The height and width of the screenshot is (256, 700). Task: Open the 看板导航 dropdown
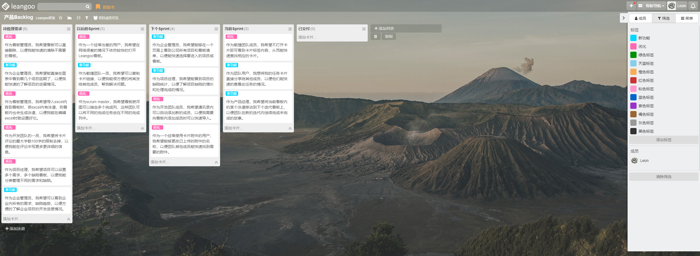654,6
